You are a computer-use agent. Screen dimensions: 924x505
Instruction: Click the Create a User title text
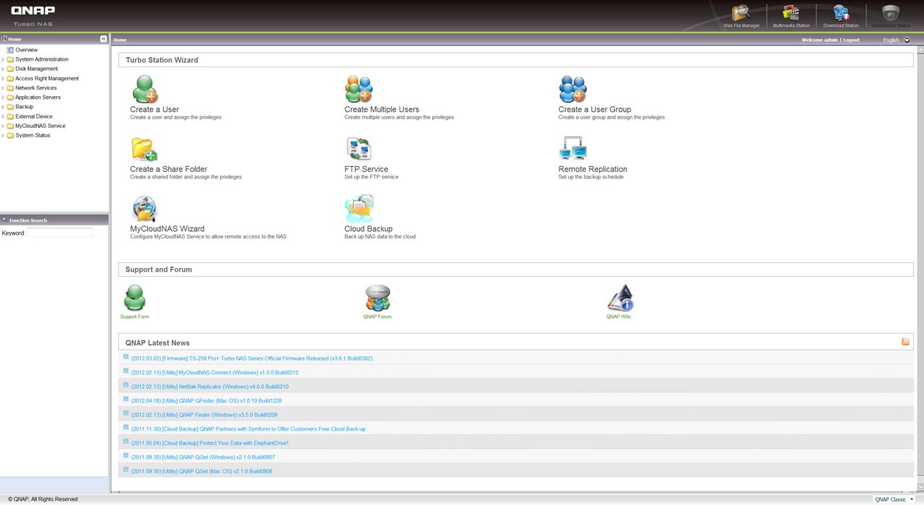click(x=154, y=110)
